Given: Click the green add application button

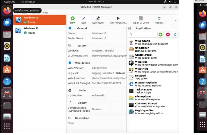Looking at the screenshot, I should (x=160, y=35).
